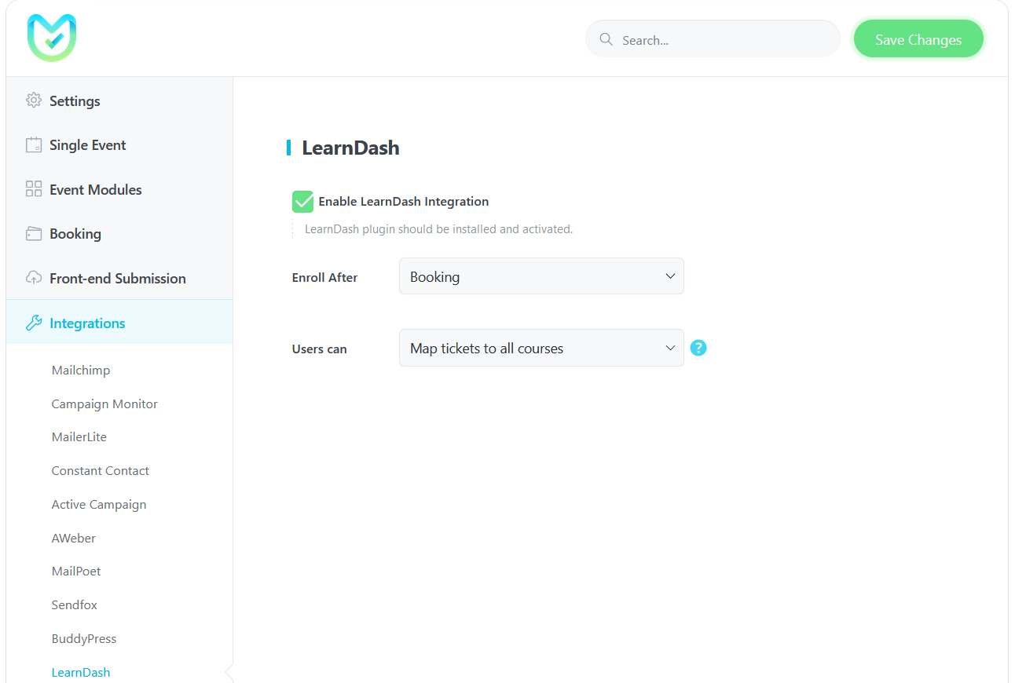Viewport: 1015px width, 683px height.
Task: Click the 'LearnDash plugin should be installed' note
Action: pos(438,229)
